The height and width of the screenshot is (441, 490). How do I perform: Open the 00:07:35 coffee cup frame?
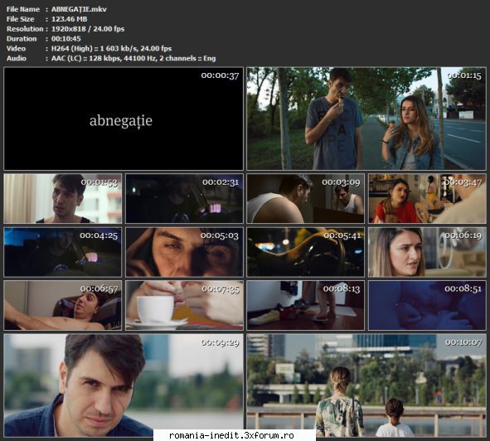pos(184,305)
